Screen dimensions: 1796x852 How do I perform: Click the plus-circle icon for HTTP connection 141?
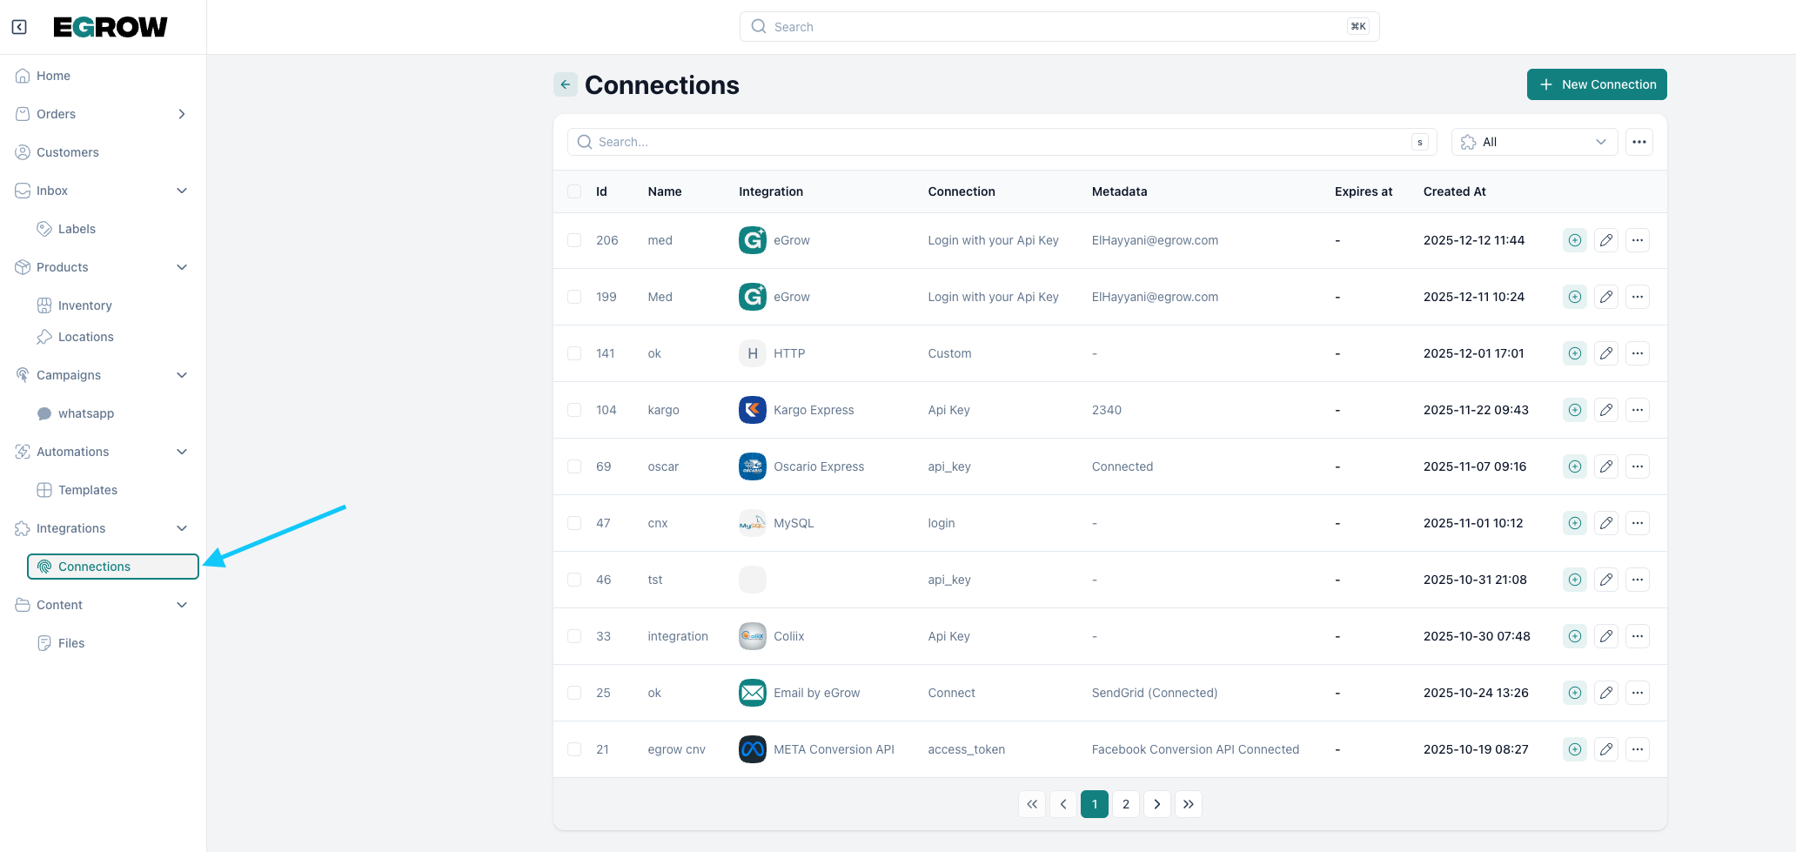pyautogui.click(x=1575, y=353)
